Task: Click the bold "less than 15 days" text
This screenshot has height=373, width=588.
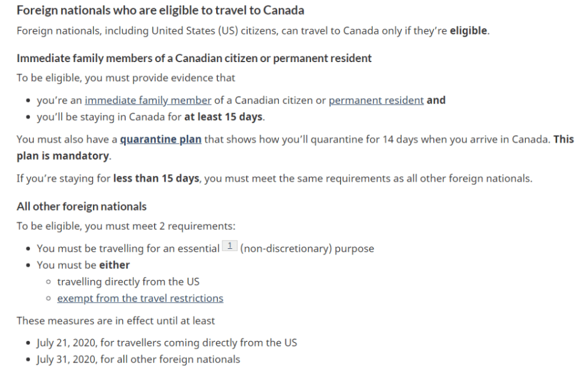Action: click(156, 178)
